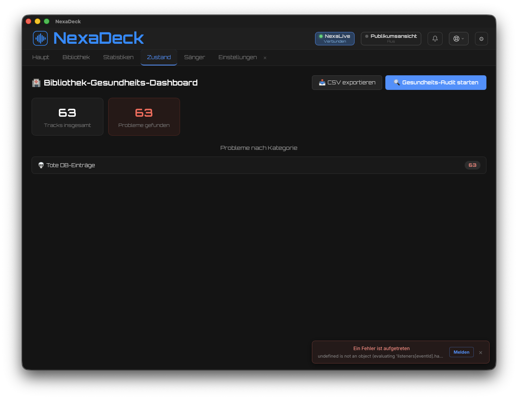518x399 pixels.
Task: Close the Einstellungen tab
Action: tap(265, 58)
